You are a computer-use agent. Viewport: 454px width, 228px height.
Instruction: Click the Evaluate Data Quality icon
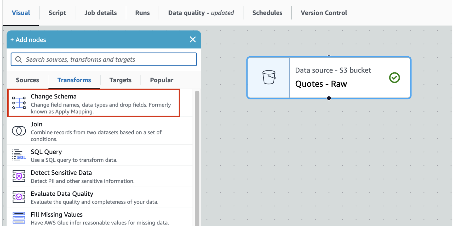(x=19, y=197)
